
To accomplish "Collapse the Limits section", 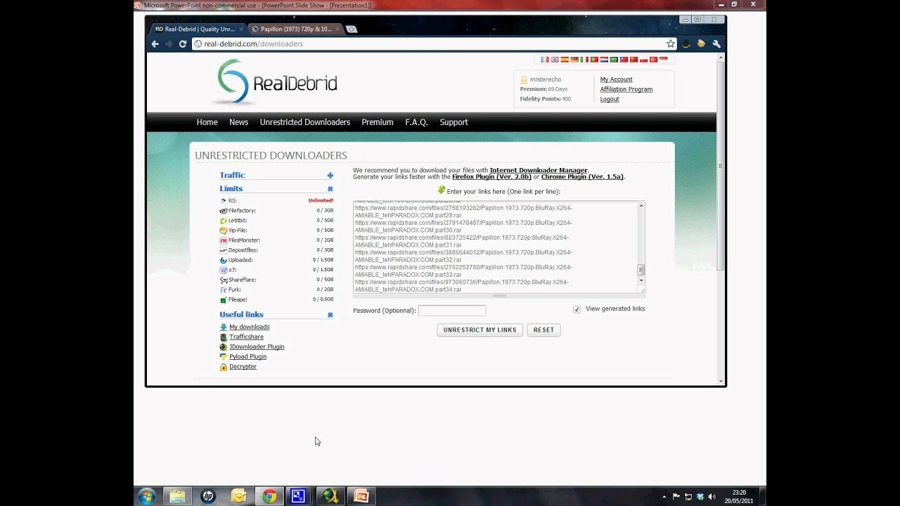I will 330,189.
